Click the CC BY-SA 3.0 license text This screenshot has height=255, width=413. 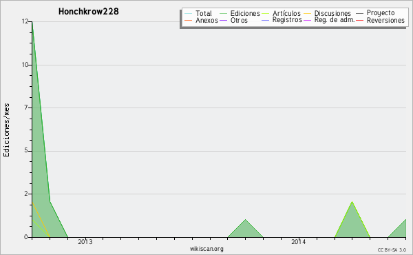pos(392,249)
